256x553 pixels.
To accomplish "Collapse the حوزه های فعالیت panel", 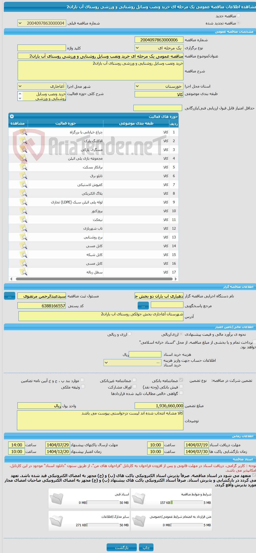I will [x=12, y=116].
